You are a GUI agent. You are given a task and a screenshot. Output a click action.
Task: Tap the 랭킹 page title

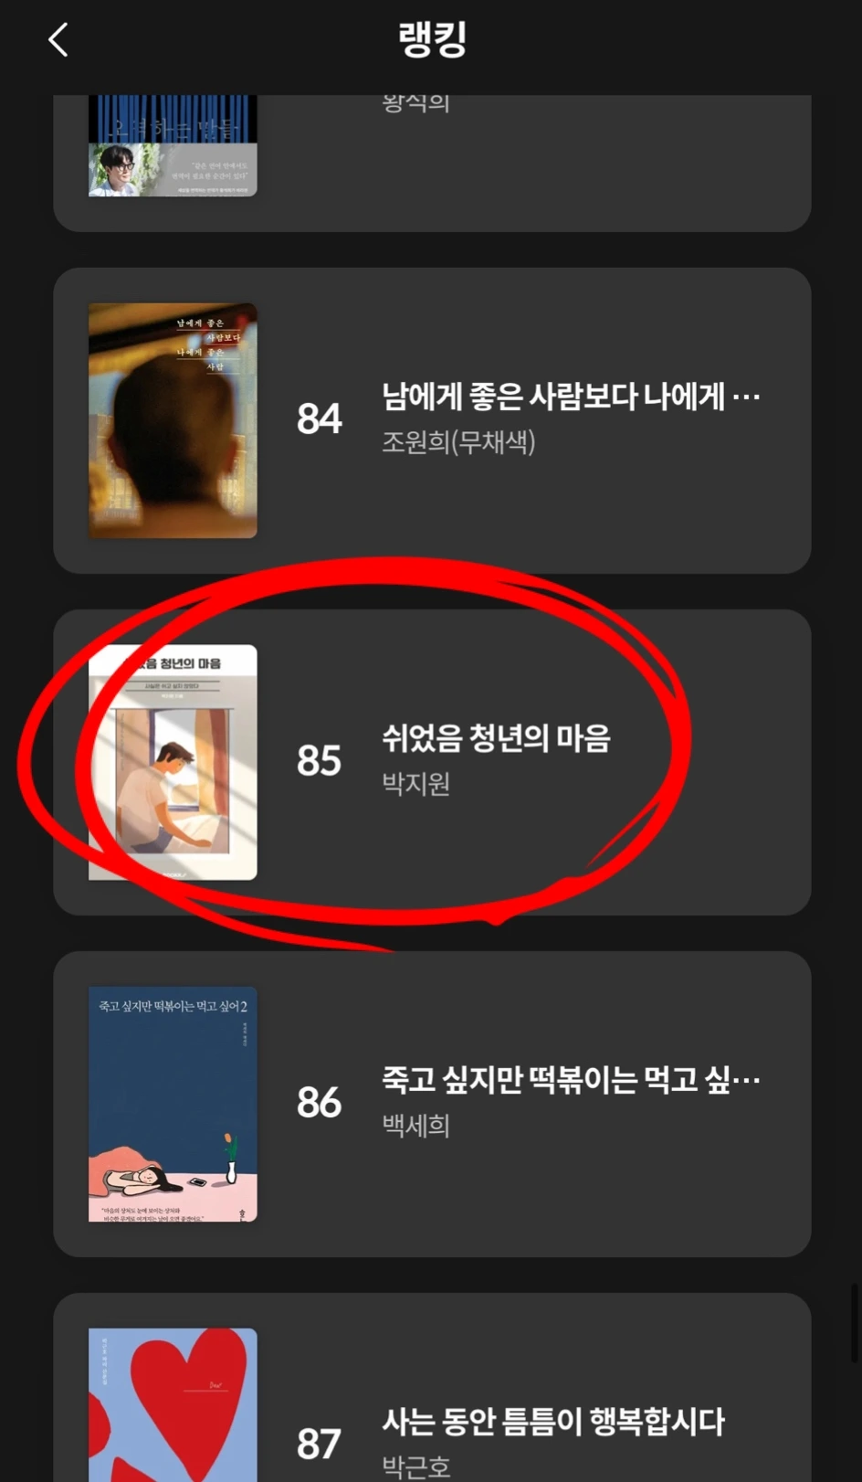pos(432,39)
